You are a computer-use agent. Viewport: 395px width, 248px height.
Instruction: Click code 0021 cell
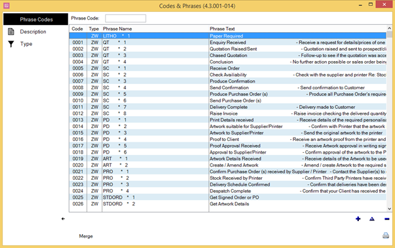pyautogui.click(x=78, y=171)
